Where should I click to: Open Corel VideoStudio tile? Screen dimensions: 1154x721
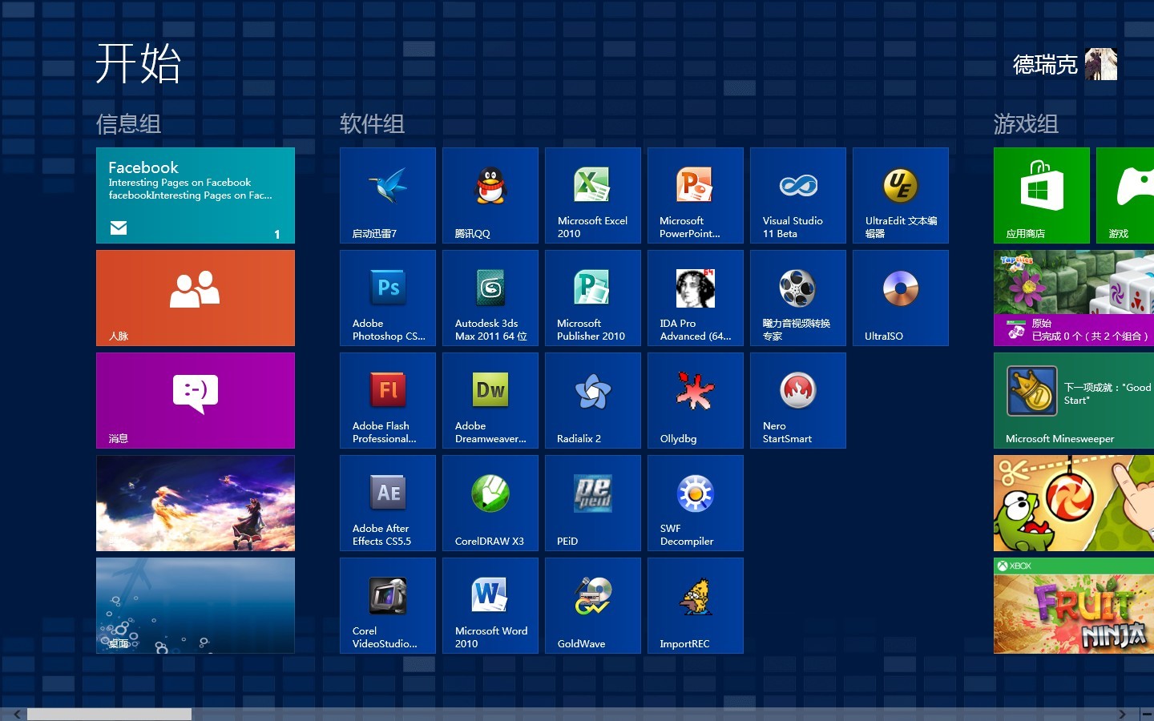tap(388, 606)
